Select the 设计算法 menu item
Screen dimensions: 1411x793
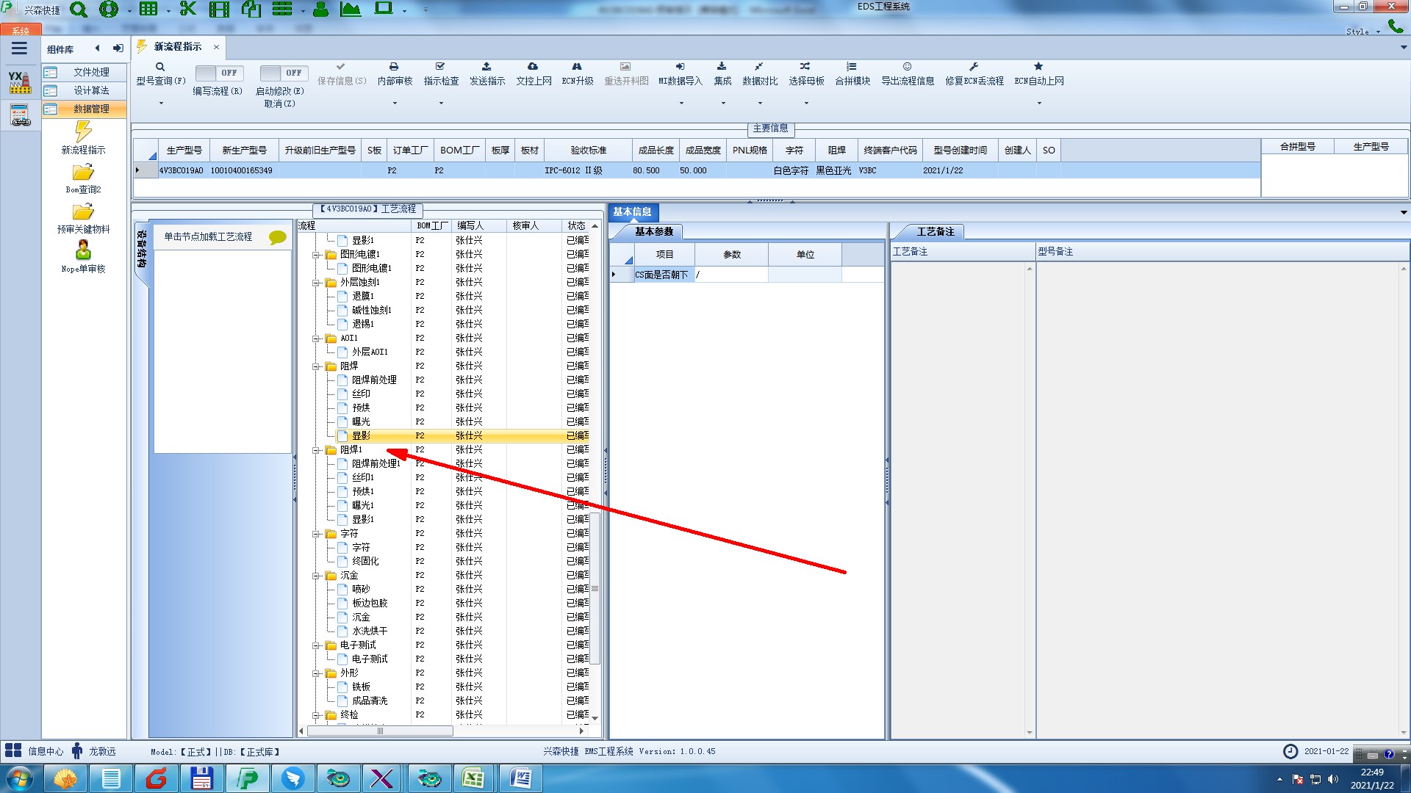point(91,90)
